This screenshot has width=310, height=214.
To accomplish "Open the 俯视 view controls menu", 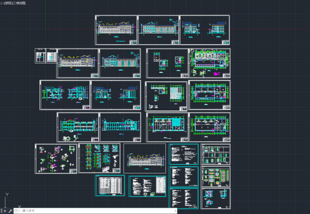I will 8,3.
